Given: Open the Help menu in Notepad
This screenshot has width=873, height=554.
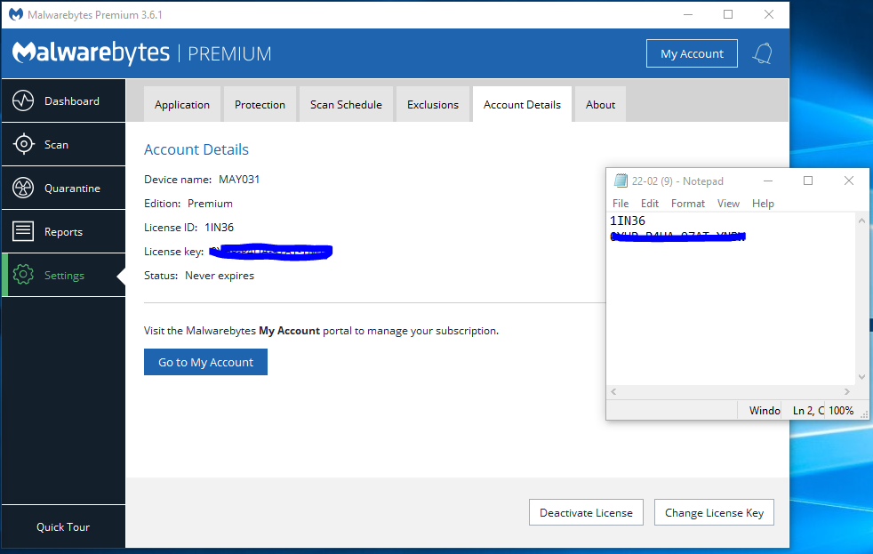Looking at the screenshot, I should 763,204.
